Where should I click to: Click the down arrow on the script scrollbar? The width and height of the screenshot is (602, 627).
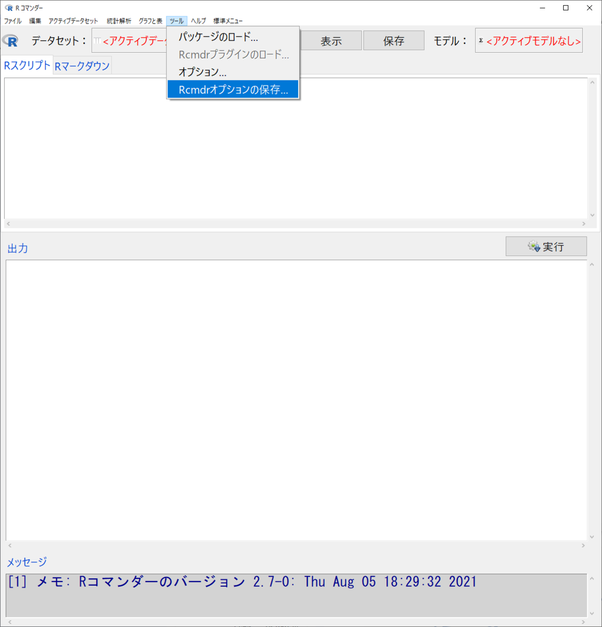pos(592,215)
